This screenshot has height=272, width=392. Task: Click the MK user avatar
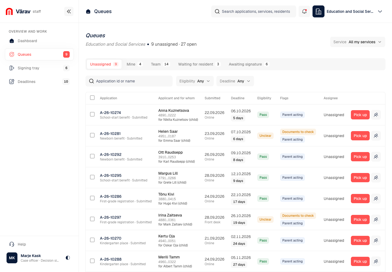click(12, 258)
